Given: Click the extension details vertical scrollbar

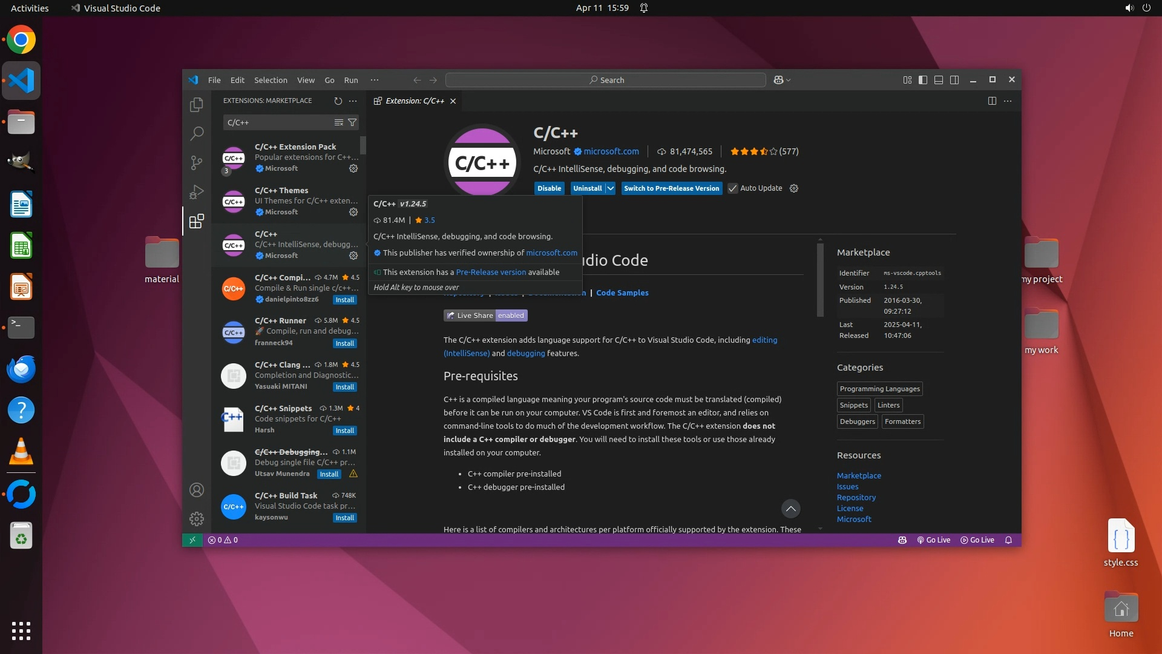Looking at the screenshot, I should pyautogui.click(x=820, y=280).
